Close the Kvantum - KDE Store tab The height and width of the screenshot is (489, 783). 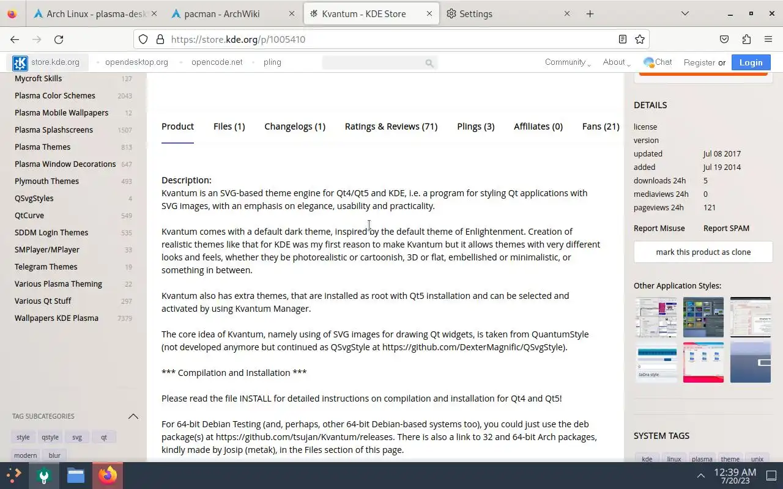click(429, 13)
